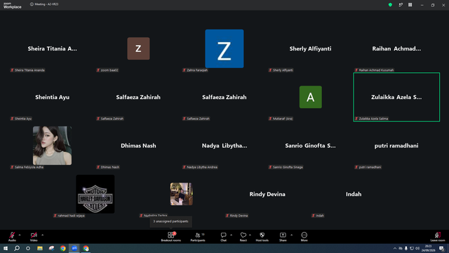
Task: Select Sheintia Ayu's participant tile
Action: pyautogui.click(x=52, y=97)
